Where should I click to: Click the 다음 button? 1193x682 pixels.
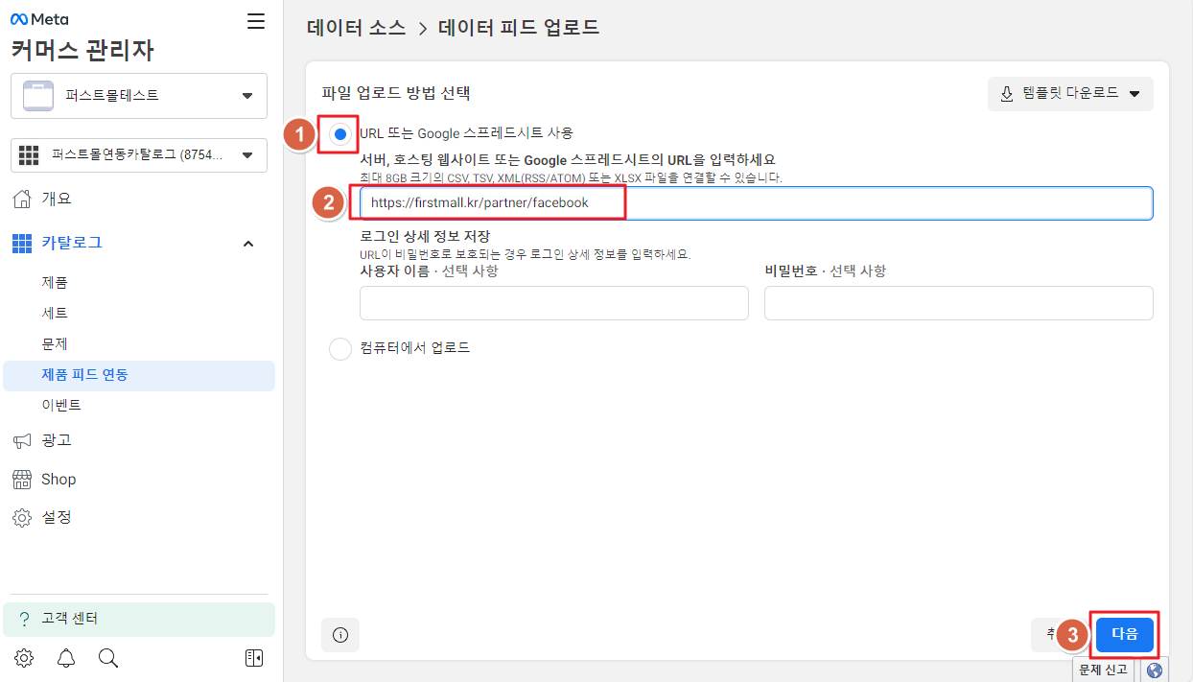[1124, 634]
